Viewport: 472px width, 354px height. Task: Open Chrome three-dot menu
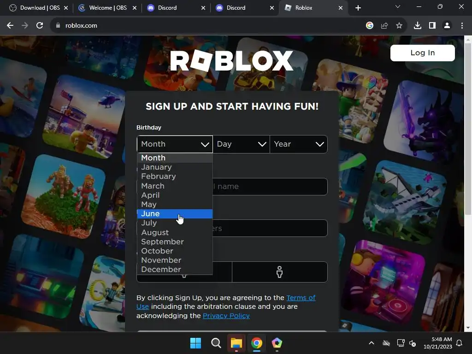pyautogui.click(x=462, y=26)
